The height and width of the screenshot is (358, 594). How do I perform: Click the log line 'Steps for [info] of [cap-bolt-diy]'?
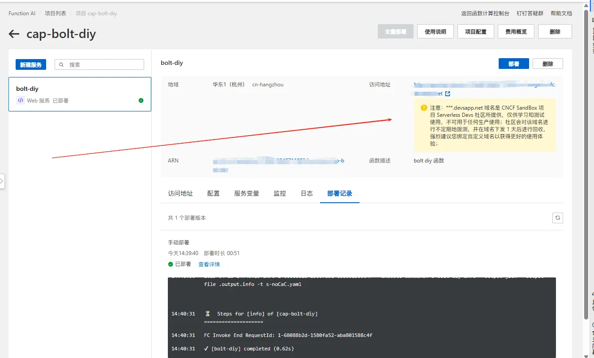click(267, 314)
